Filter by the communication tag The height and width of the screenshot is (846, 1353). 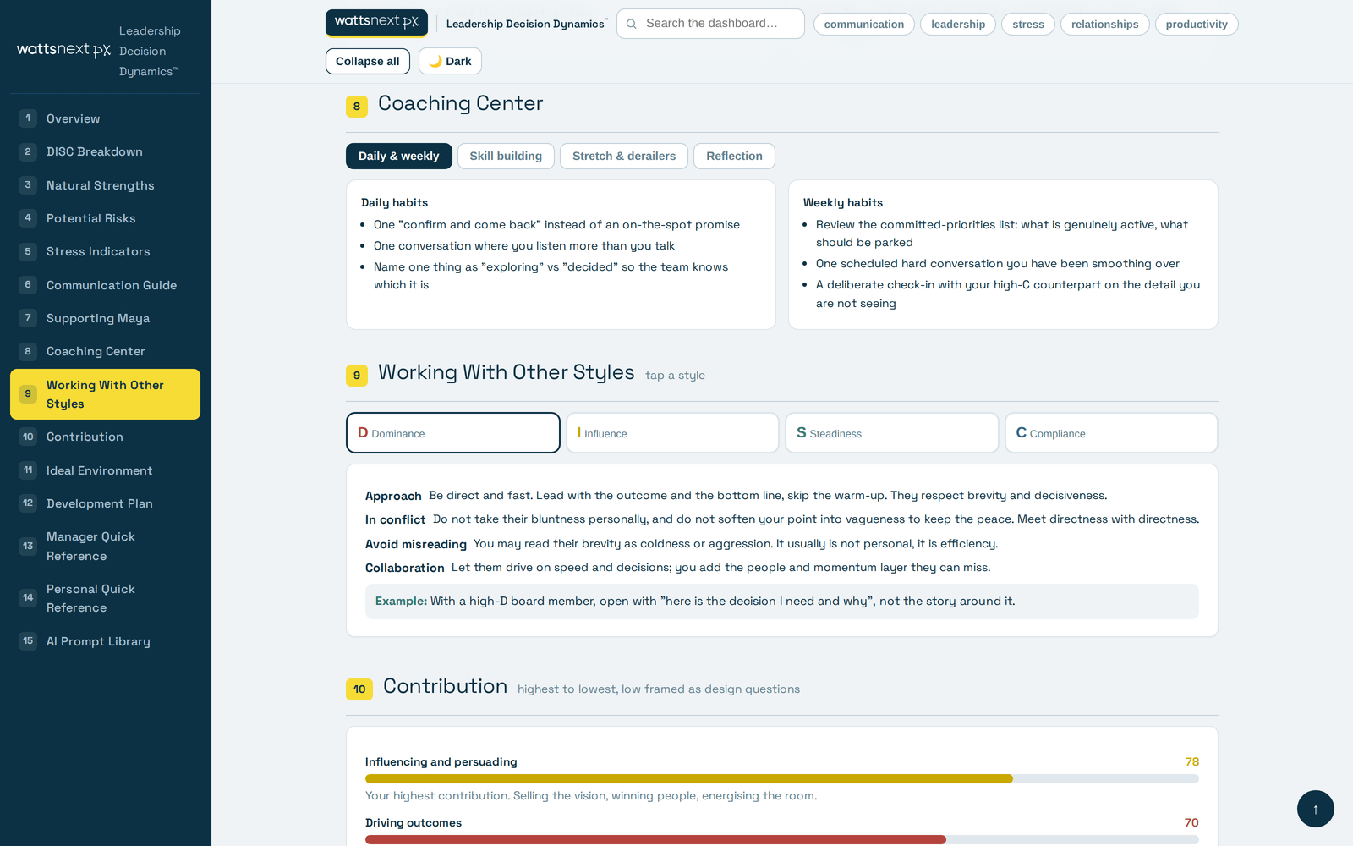pos(863,24)
